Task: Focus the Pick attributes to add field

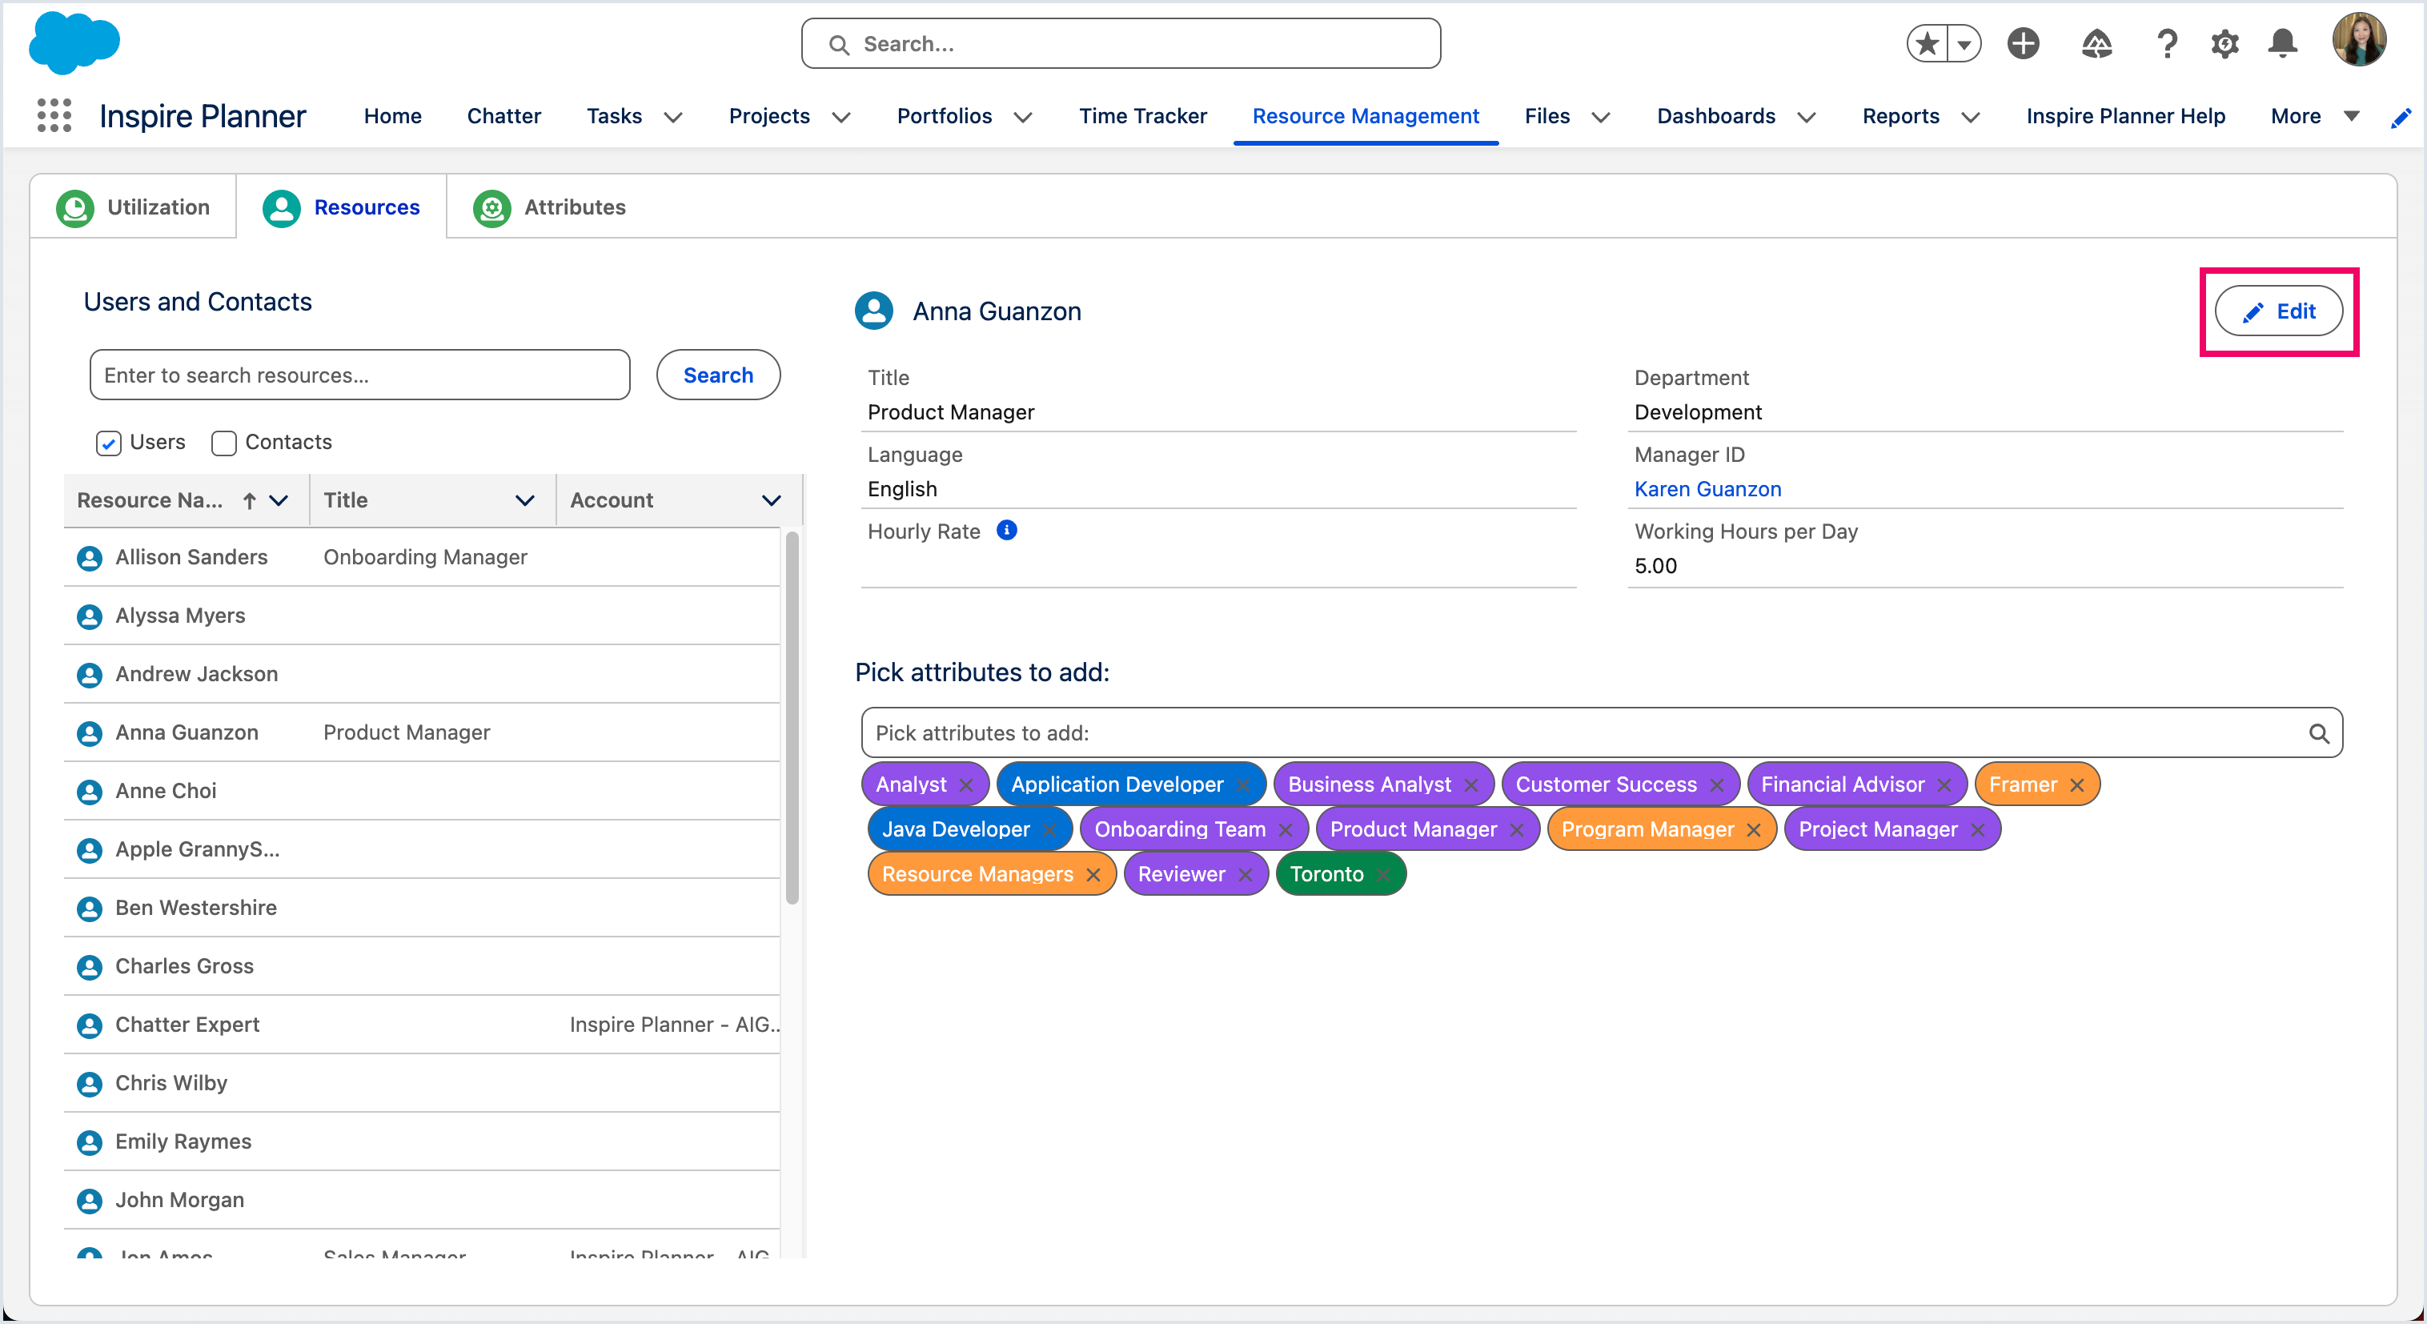Action: 1602,733
